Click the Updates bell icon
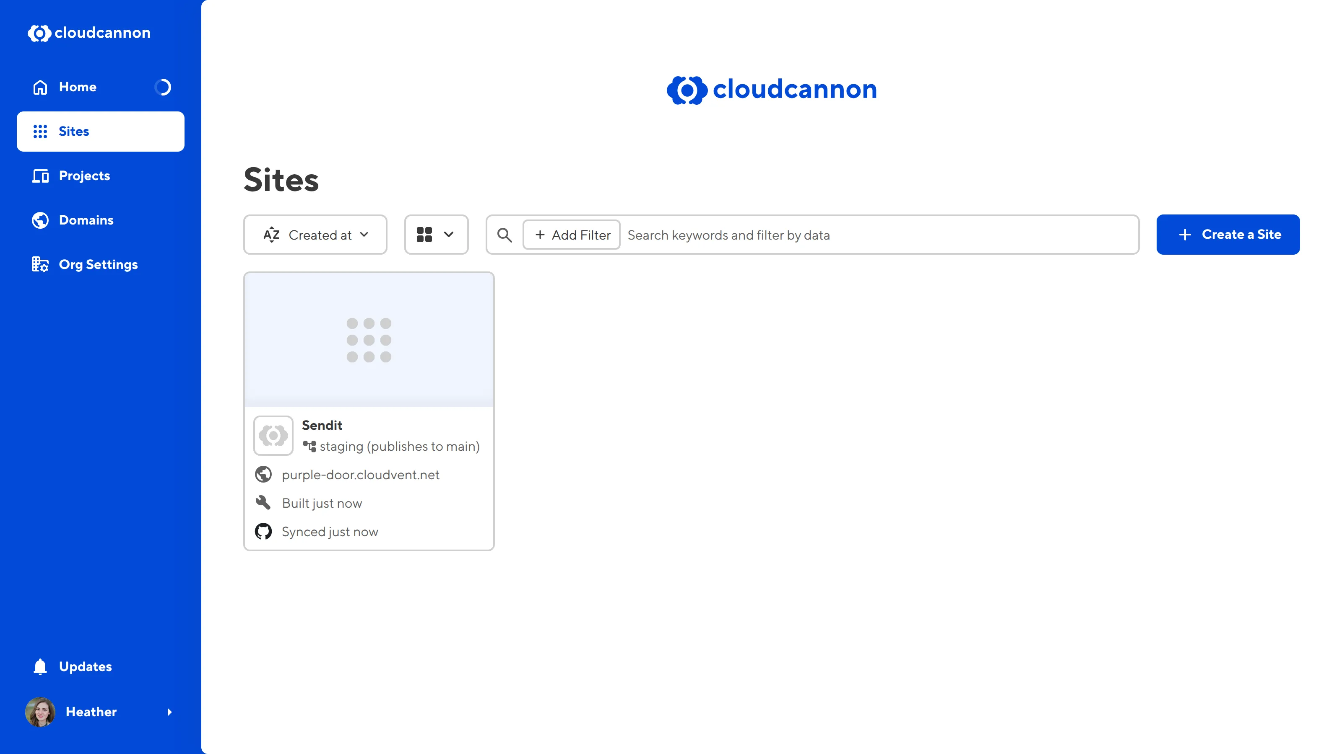The width and height of the screenshot is (1342, 754). pyautogui.click(x=39, y=666)
